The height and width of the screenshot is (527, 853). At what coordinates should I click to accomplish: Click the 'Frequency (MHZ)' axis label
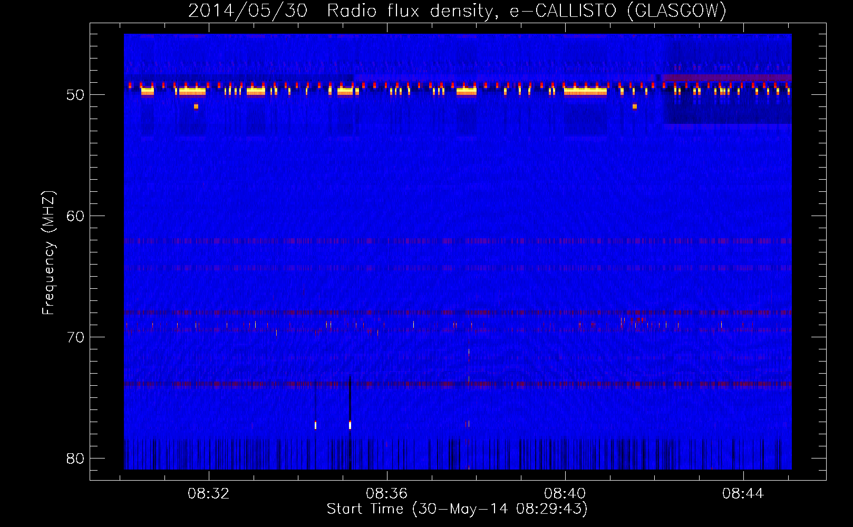[49, 253]
